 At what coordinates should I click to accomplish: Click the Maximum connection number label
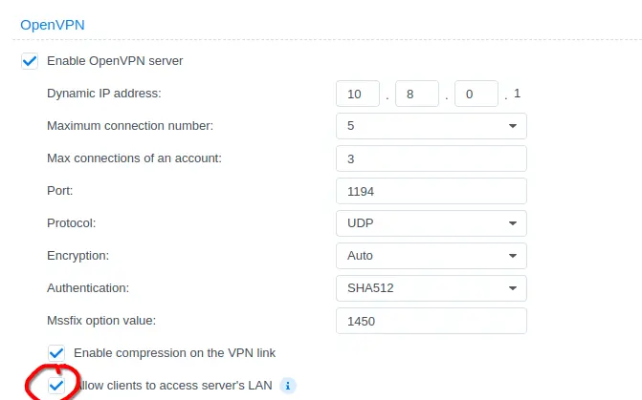click(x=130, y=126)
